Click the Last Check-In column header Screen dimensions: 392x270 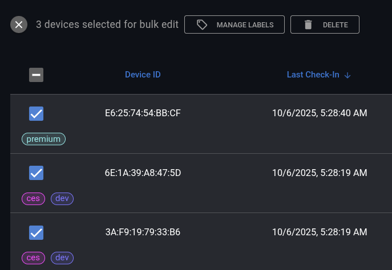coord(313,75)
